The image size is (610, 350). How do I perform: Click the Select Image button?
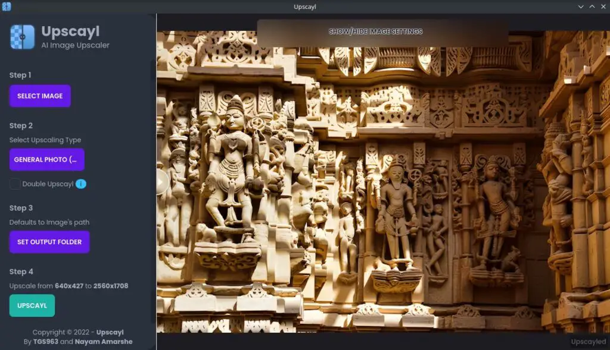coord(40,96)
